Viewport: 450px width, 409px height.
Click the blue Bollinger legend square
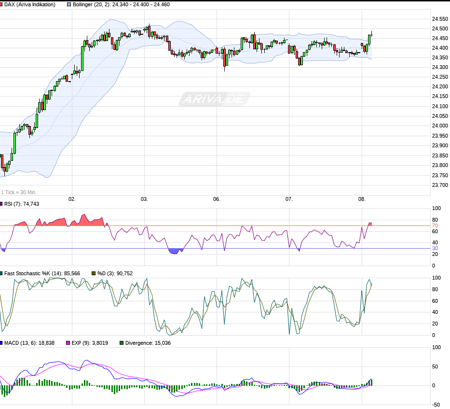click(x=69, y=4)
